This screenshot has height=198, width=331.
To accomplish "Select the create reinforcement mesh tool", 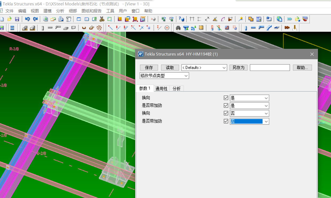I will 99,28.
